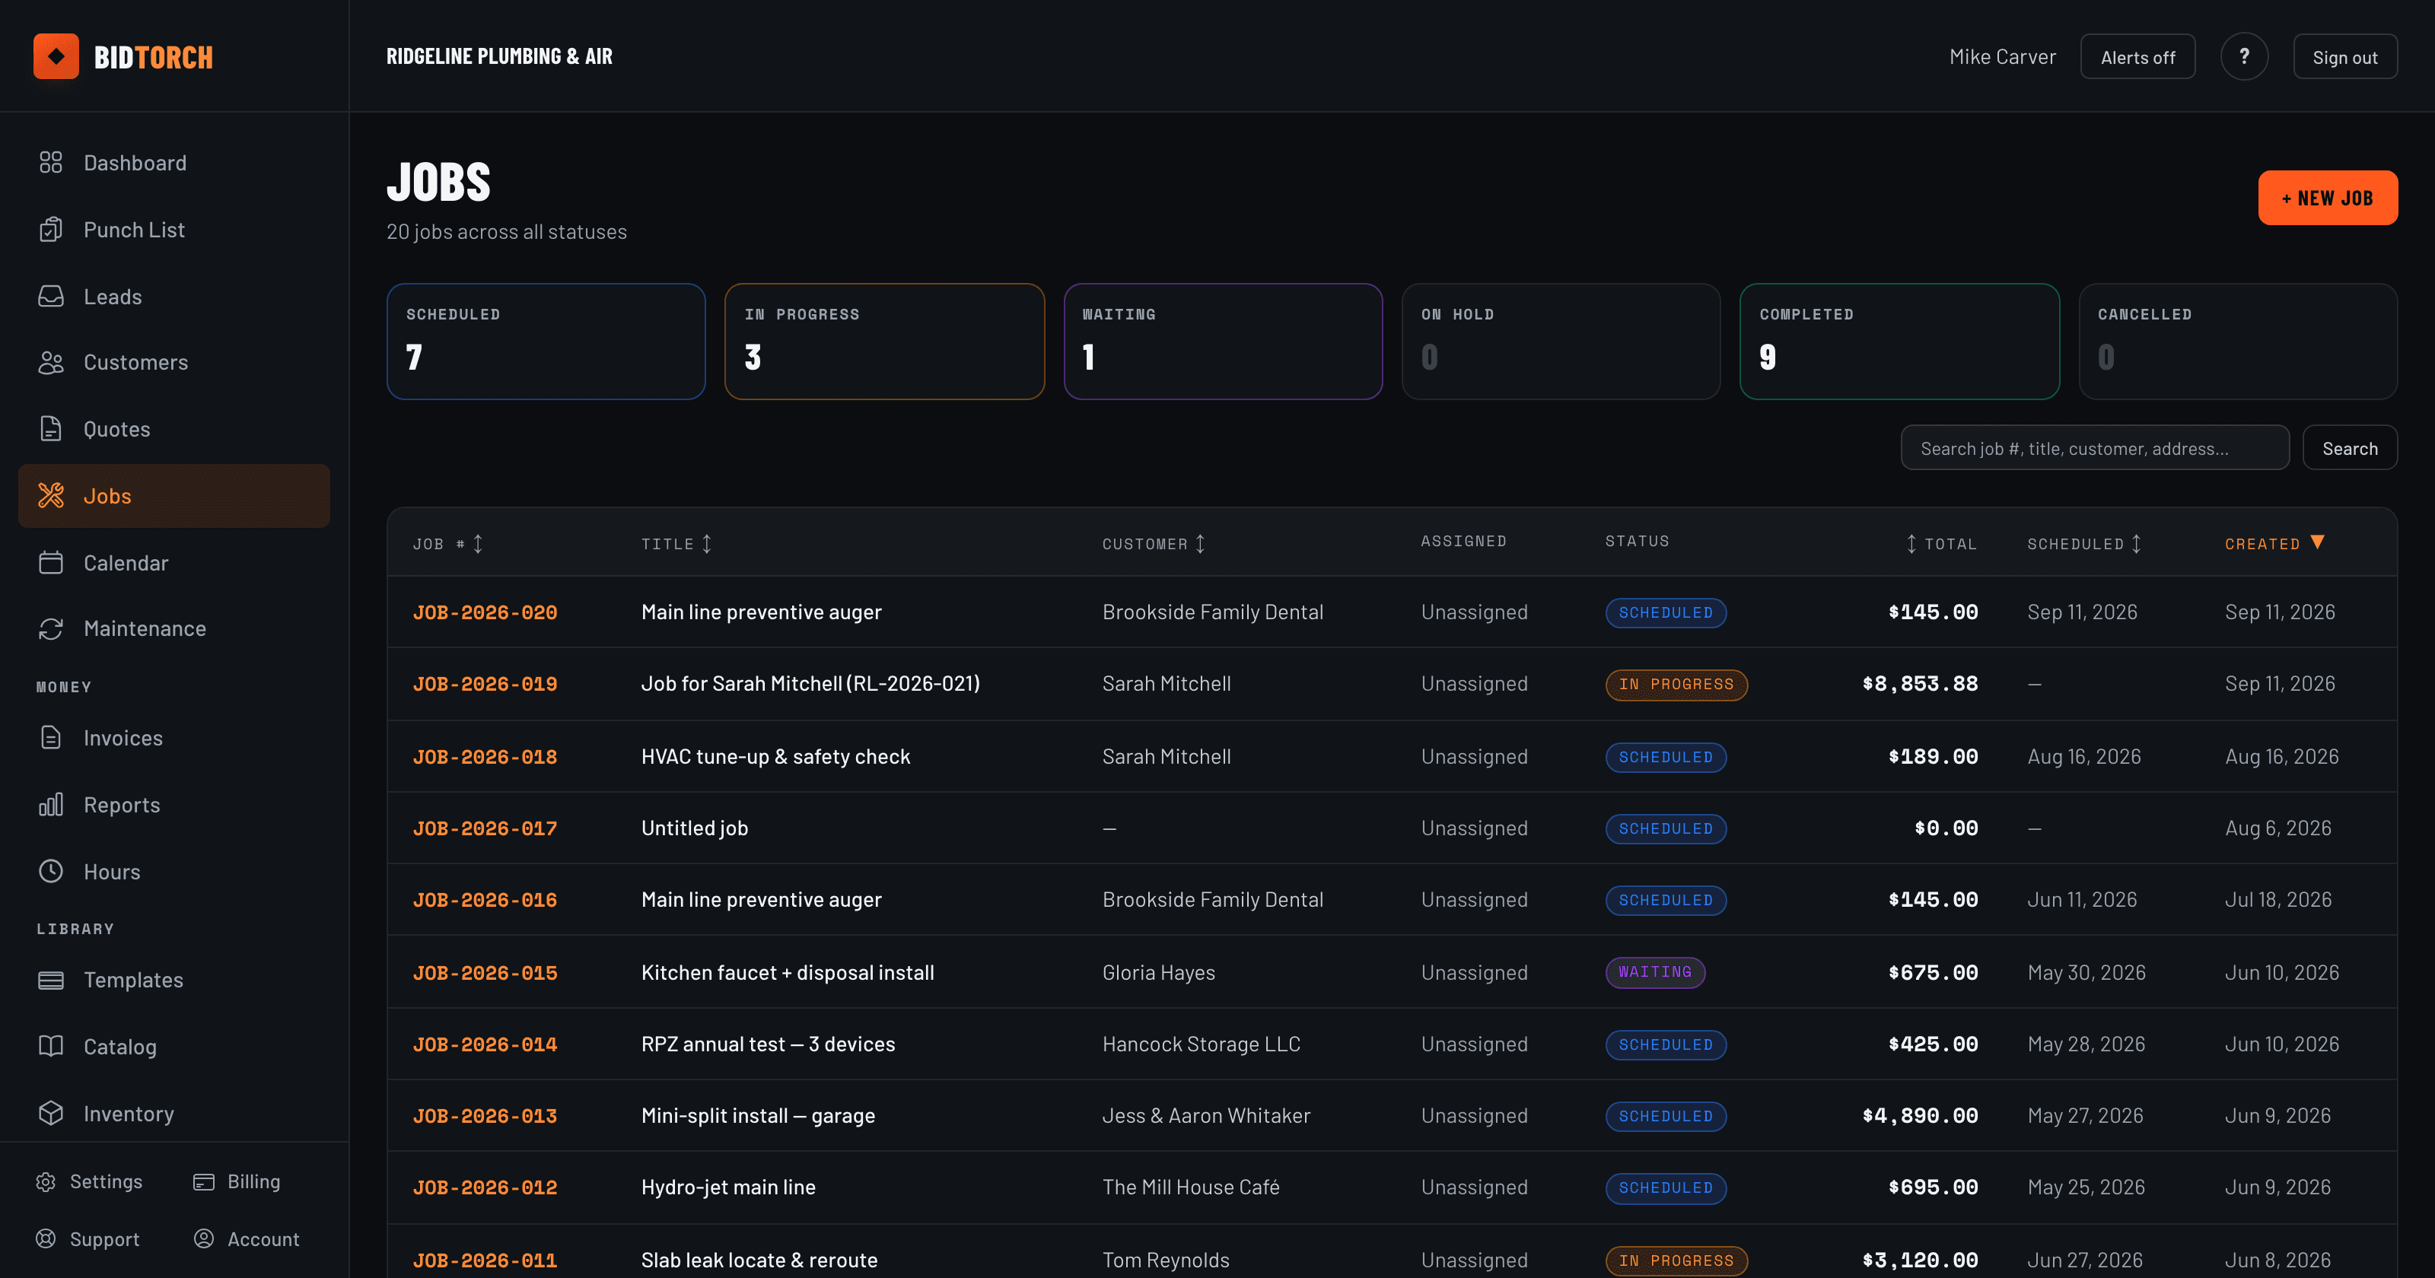Open job link JOB-2026-015
This screenshot has width=2435, height=1278.
[485, 973]
